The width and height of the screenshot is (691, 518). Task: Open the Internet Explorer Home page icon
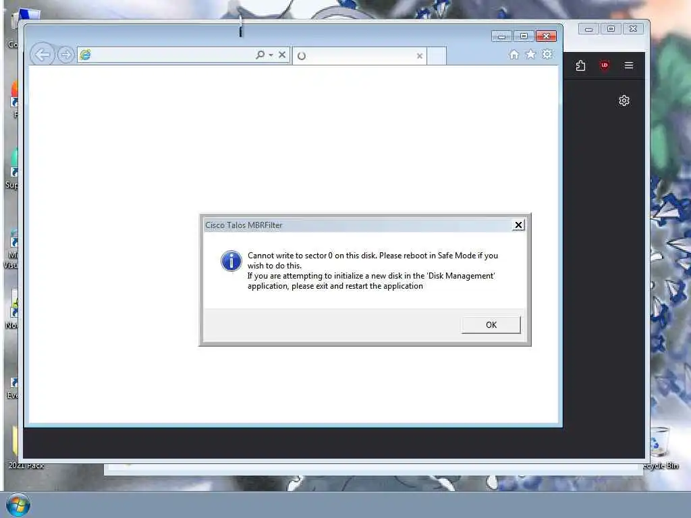(514, 55)
